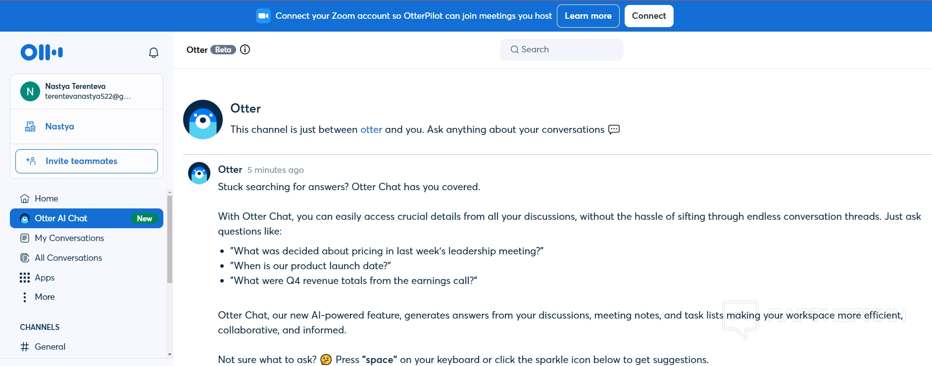Open All Conversations
Image resolution: width=932 pixels, height=366 pixels.
click(x=68, y=258)
